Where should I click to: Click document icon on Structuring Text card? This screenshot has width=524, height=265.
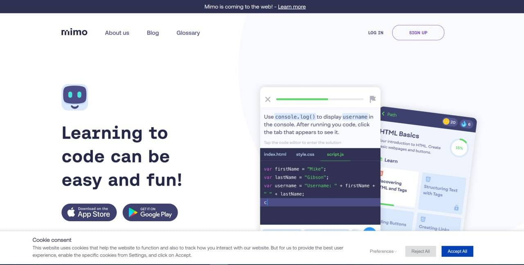(x=428, y=180)
